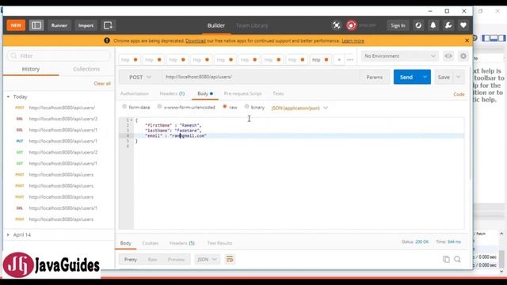Viewport: 507px width, 285px height.
Task: Open the Code link
Action: [x=459, y=94]
